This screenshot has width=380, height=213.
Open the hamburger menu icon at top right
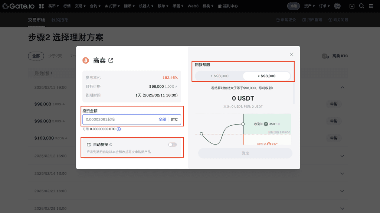[371, 6]
